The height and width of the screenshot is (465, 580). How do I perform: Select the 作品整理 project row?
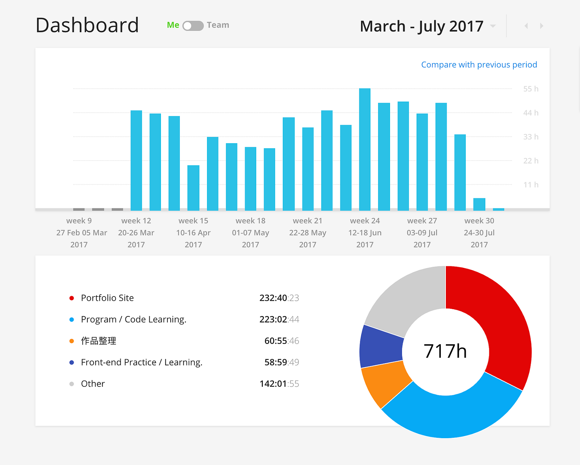click(184, 341)
